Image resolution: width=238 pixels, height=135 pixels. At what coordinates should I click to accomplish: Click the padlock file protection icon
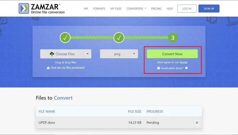[x=48, y=68]
